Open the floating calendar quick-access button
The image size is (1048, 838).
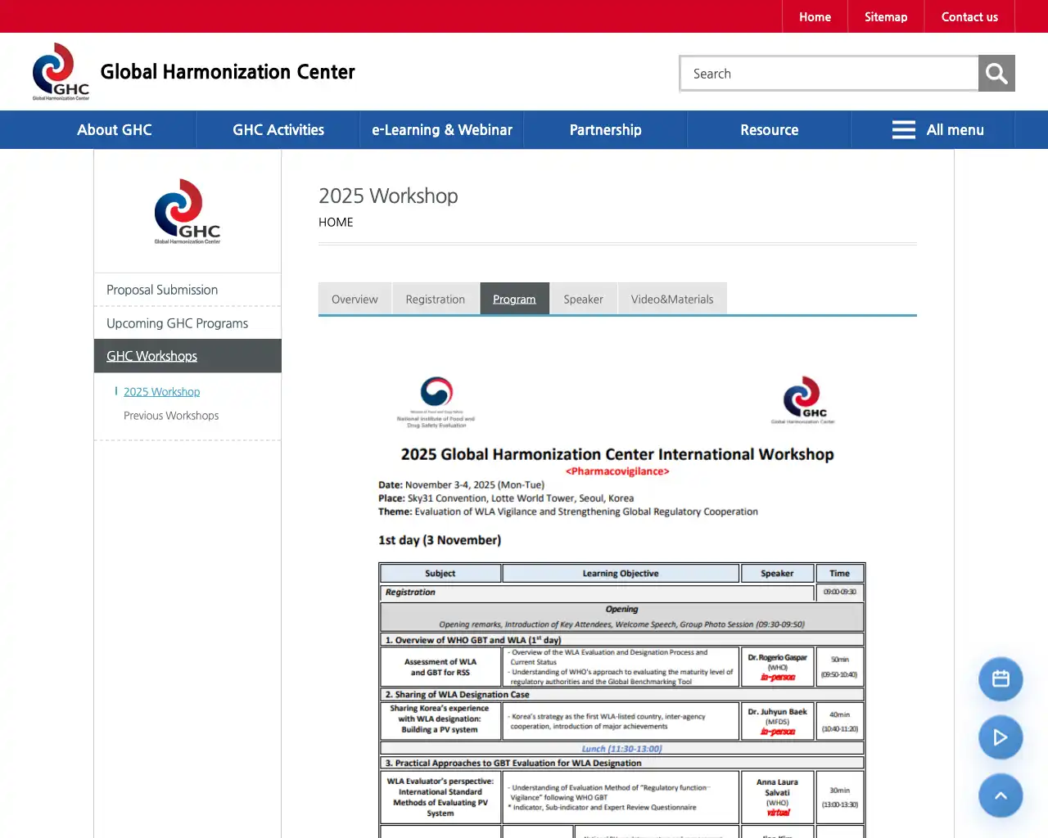point(1001,678)
